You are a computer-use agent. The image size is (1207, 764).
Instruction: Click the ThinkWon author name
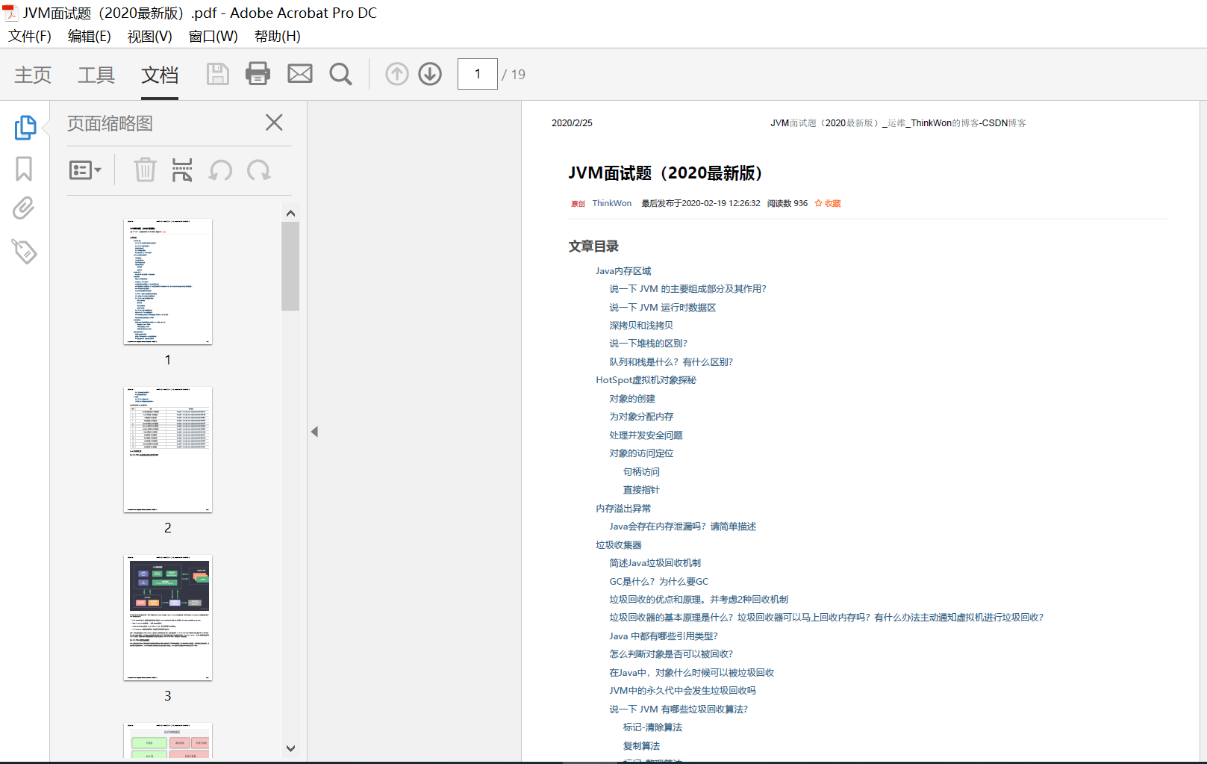pyautogui.click(x=612, y=203)
